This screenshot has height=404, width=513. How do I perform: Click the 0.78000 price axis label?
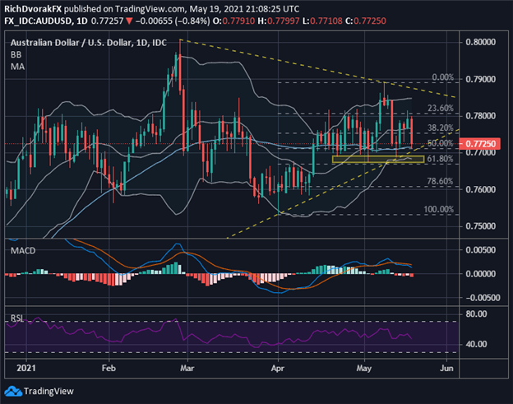tap(481, 116)
